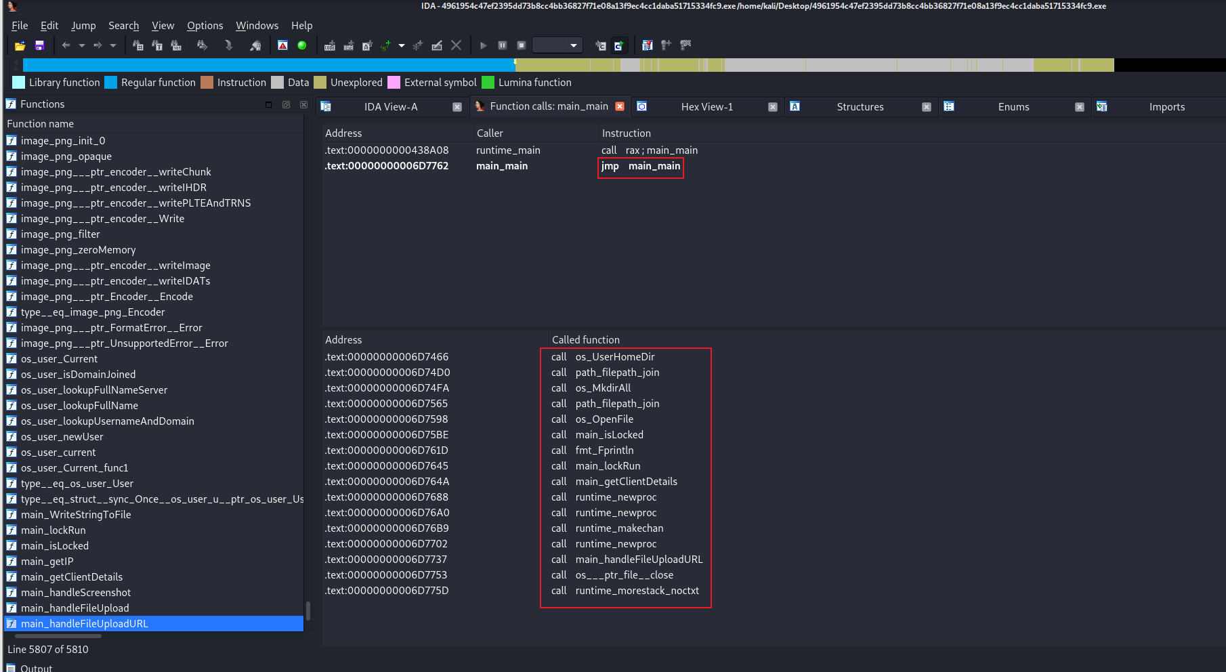Select the call main_handleFileUploadURL row
The width and height of the screenshot is (1226, 672).
click(639, 560)
